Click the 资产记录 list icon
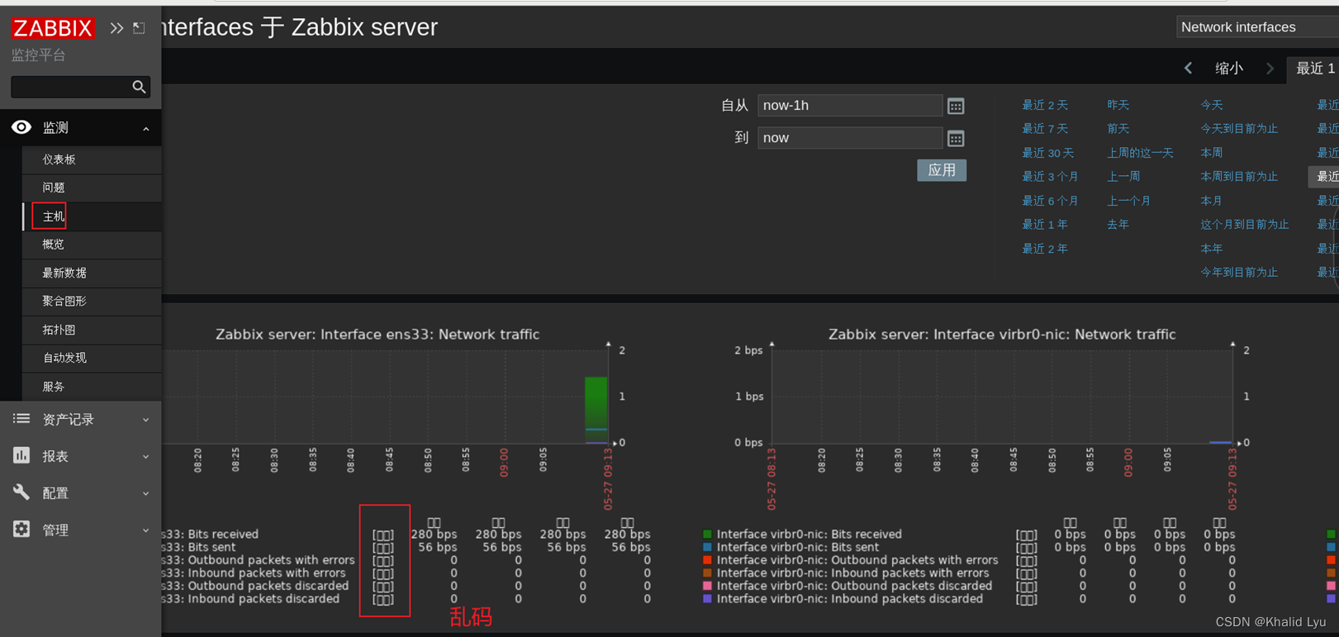The width and height of the screenshot is (1339, 637). pyautogui.click(x=21, y=419)
